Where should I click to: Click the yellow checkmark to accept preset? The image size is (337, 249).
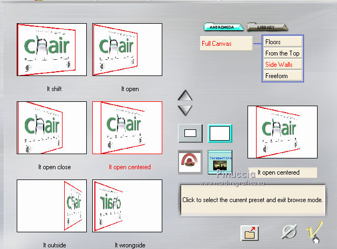point(314,230)
